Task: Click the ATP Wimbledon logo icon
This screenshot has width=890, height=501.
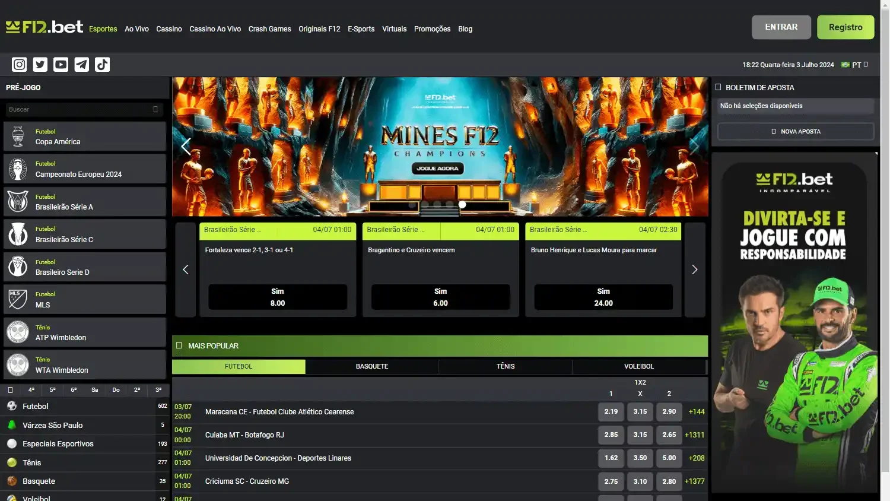Action: (x=18, y=332)
